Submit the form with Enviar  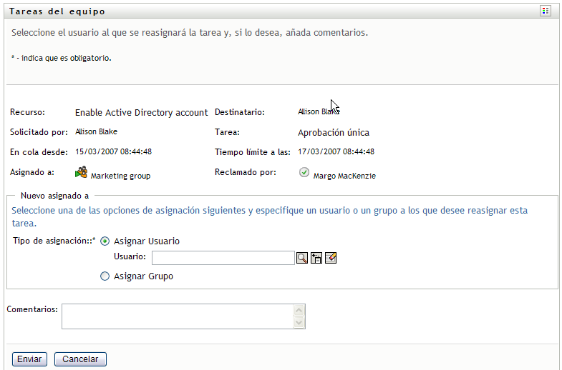click(29, 359)
